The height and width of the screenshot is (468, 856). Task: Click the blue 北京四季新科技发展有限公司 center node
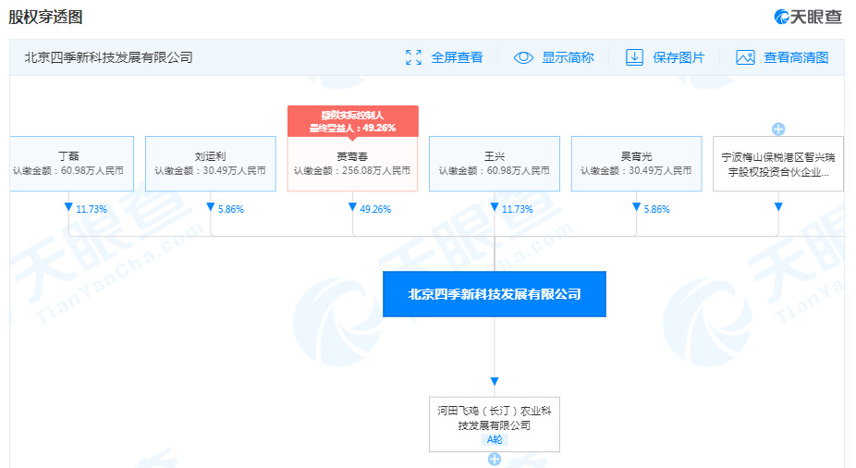point(495,294)
